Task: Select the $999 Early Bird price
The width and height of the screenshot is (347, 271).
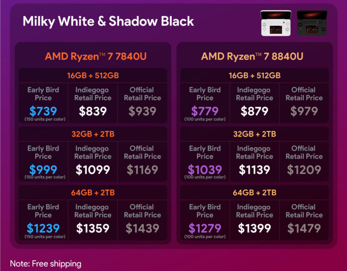Action: 43,170
